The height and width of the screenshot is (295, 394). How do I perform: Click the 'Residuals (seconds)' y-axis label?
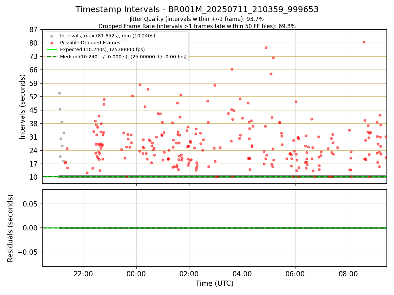[x=11, y=228]
